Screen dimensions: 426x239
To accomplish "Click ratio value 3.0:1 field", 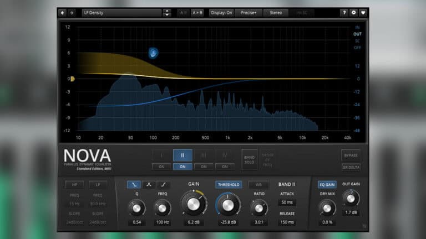I will click(x=259, y=222).
